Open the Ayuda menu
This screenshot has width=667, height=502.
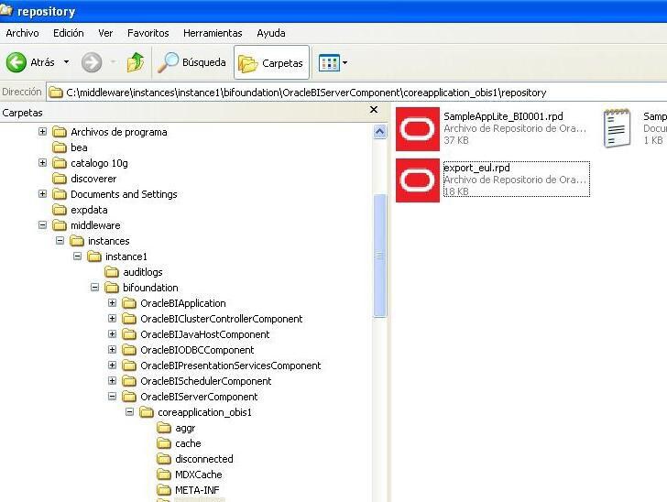271,33
